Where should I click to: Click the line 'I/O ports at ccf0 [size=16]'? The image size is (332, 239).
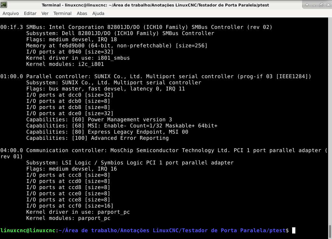[70, 206]
